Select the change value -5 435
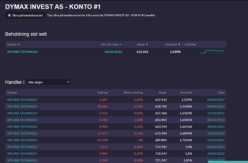Screen dimensions: 248x163 tap(103, 113)
